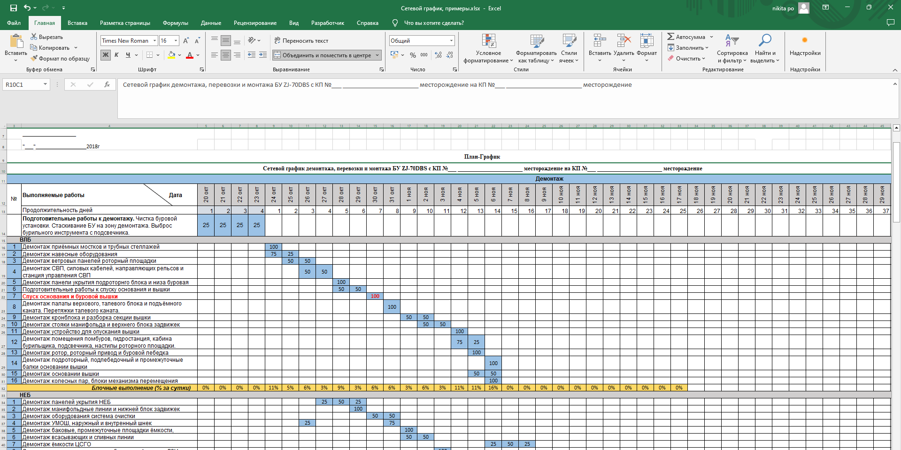Click insert function fx button
Screen dimensions: 901x450
[107, 84]
